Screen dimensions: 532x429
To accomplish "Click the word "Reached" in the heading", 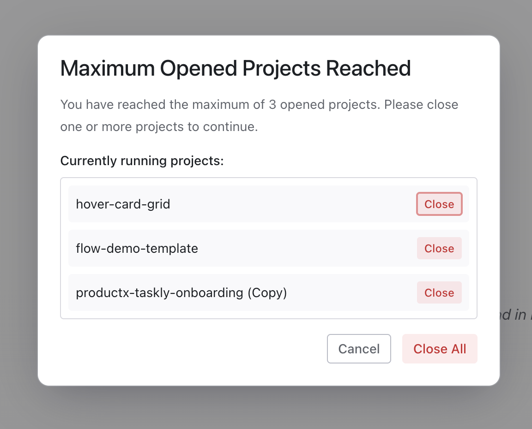I will pyautogui.click(x=368, y=68).
